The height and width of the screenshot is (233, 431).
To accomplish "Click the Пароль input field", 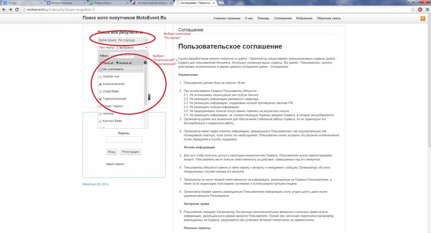I will [124, 139].
